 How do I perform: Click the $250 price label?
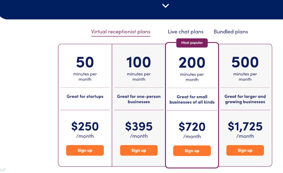pyautogui.click(x=85, y=126)
